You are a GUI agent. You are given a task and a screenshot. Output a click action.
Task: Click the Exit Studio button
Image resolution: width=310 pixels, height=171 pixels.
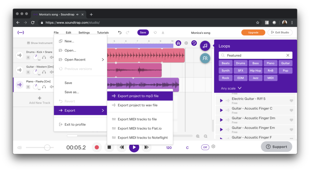[280, 33]
